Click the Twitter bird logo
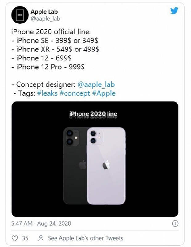The width and height of the screenshot is (191, 247). 174,11
